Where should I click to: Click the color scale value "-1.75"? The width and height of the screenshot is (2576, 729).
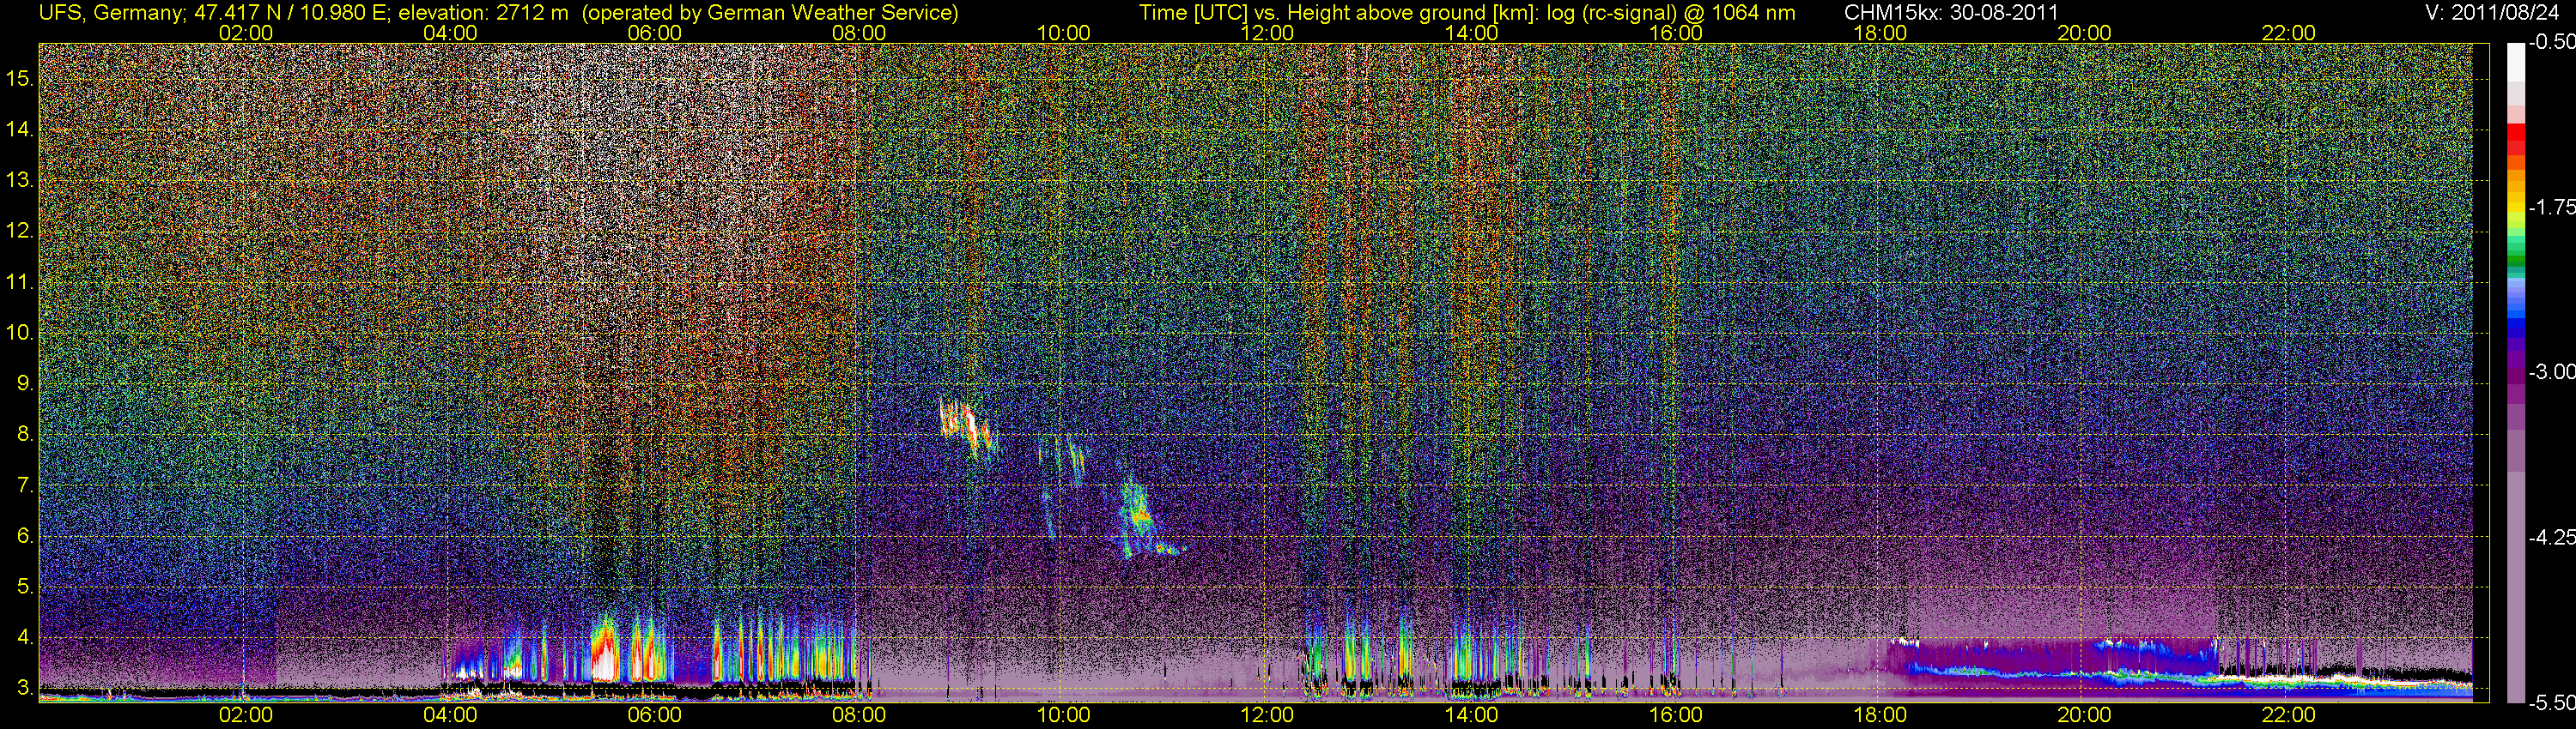2551,208
